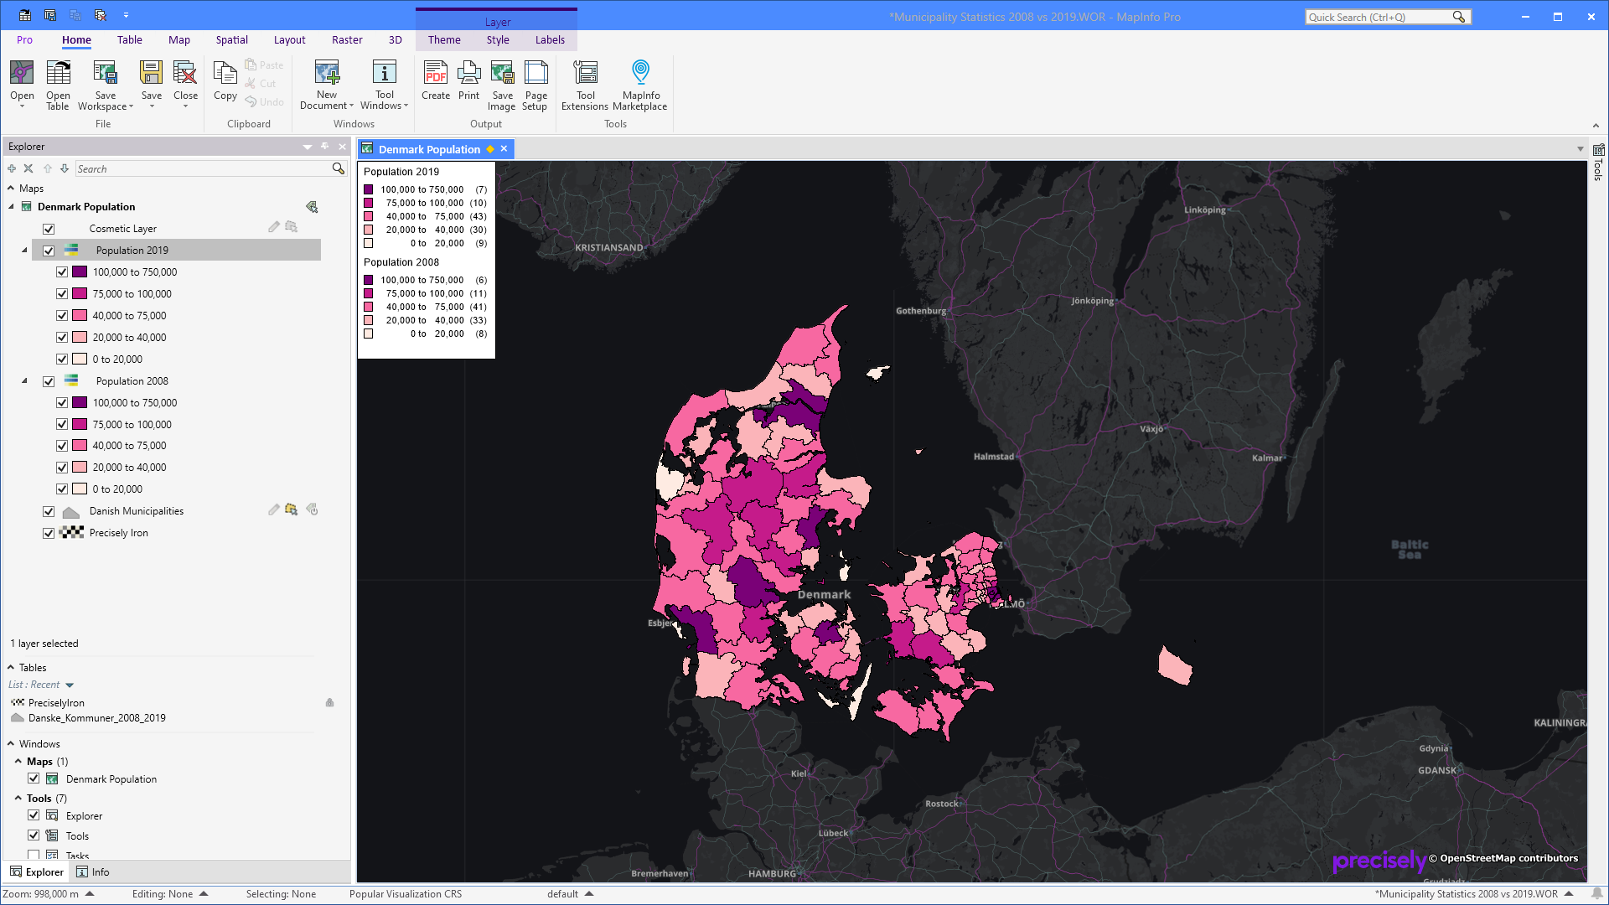Open Tool Extensions from the Tools group
This screenshot has width=1609, height=905.
[x=585, y=82]
